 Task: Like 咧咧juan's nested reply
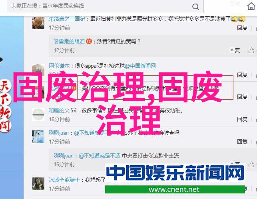[251, 164]
